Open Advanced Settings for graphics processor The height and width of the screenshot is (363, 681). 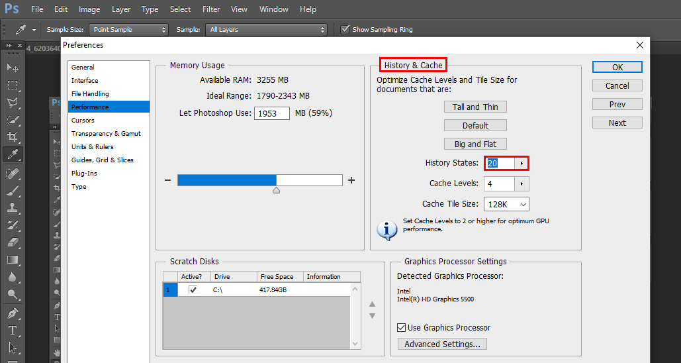pos(442,344)
